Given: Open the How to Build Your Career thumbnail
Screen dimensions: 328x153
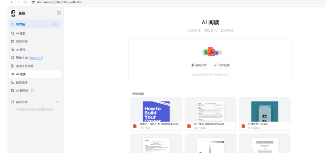Looking at the screenshot, I should coord(156,112).
